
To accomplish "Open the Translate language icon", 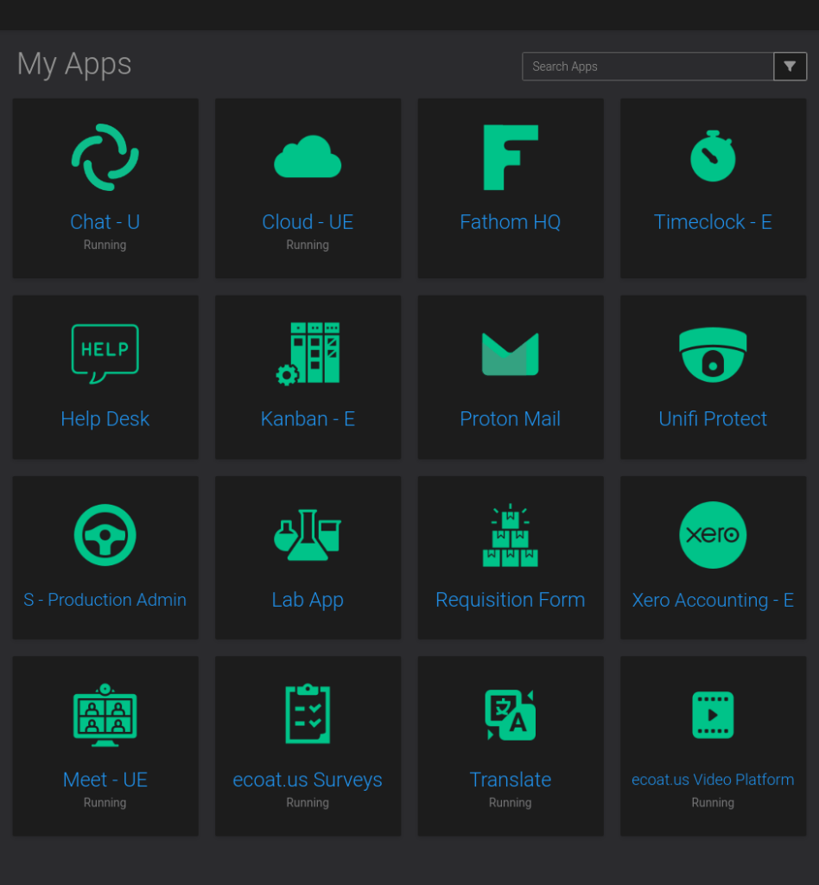I will pyautogui.click(x=510, y=715).
